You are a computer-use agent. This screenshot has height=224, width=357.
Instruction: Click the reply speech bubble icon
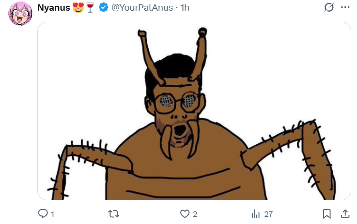coord(43,214)
